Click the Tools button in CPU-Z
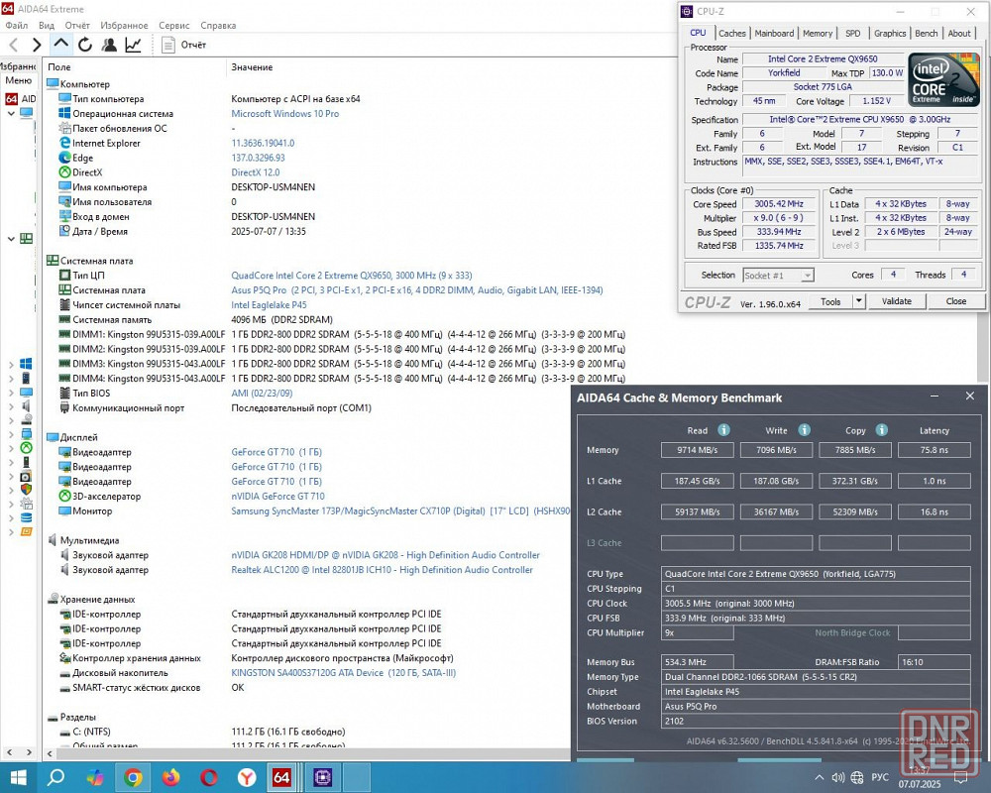The image size is (991, 793). pos(830,301)
